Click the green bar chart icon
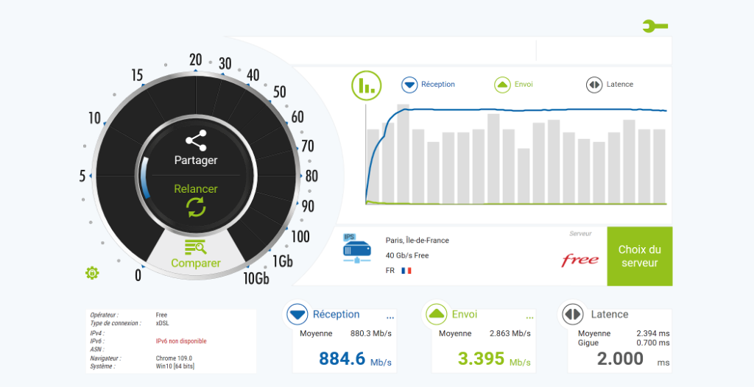 [365, 85]
